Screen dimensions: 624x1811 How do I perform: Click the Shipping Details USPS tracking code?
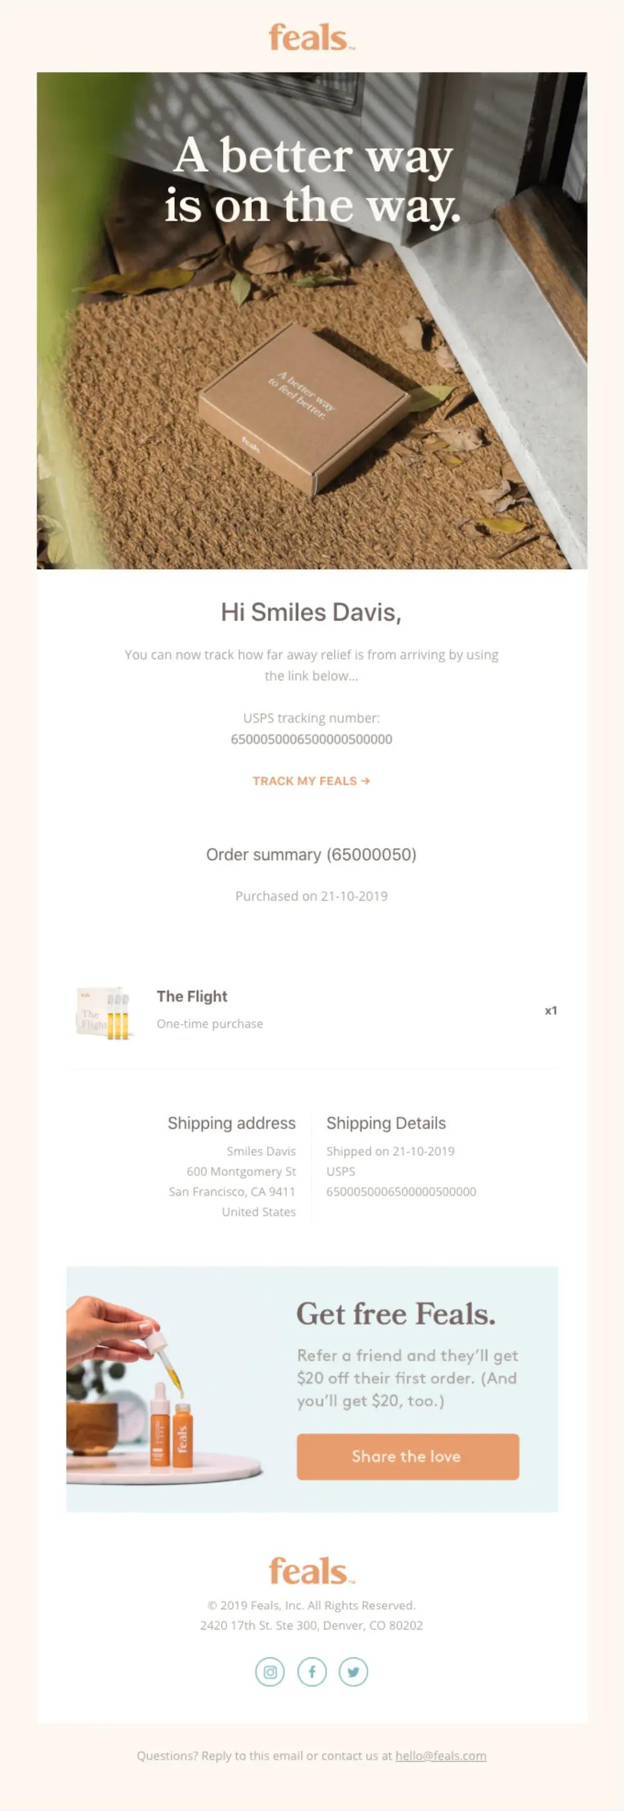tap(401, 1192)
